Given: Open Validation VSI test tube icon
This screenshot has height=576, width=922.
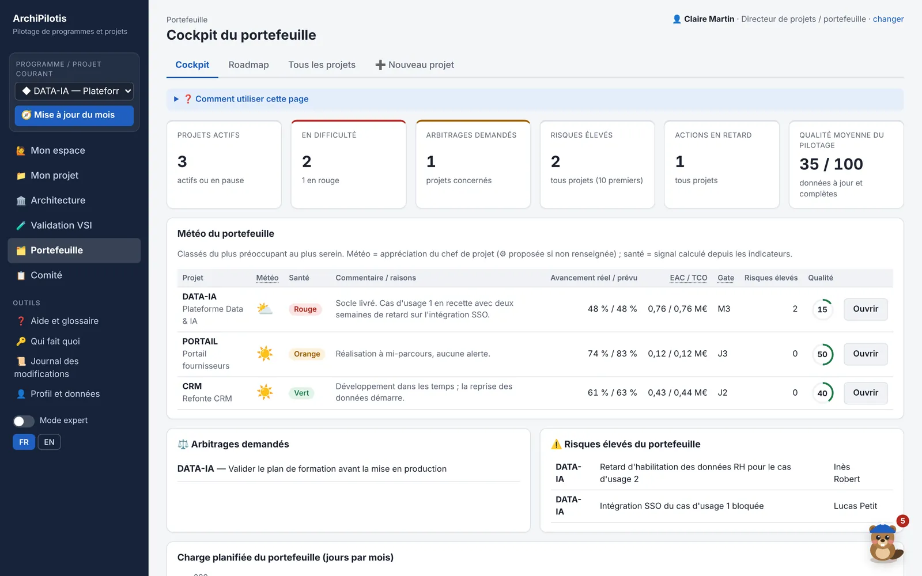Looking at the screenshot, I should 21,226.
